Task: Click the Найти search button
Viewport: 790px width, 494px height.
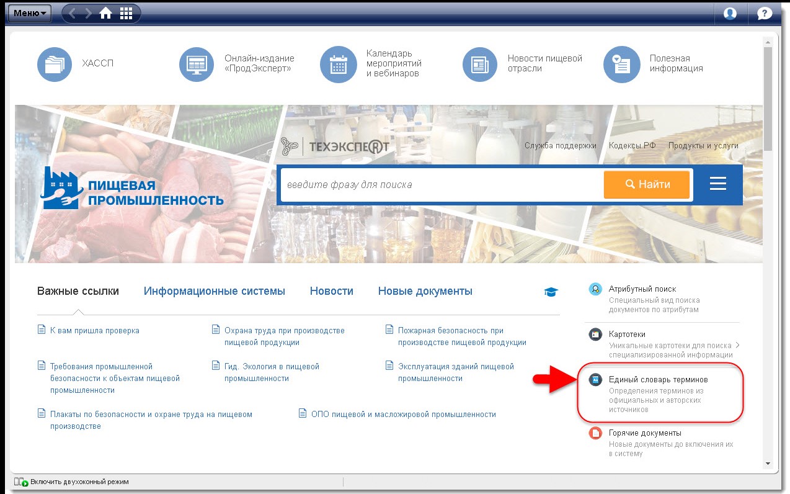Action: (x=647, y=184)
